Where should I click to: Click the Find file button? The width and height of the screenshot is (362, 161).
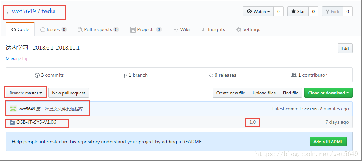click(291, 93)
